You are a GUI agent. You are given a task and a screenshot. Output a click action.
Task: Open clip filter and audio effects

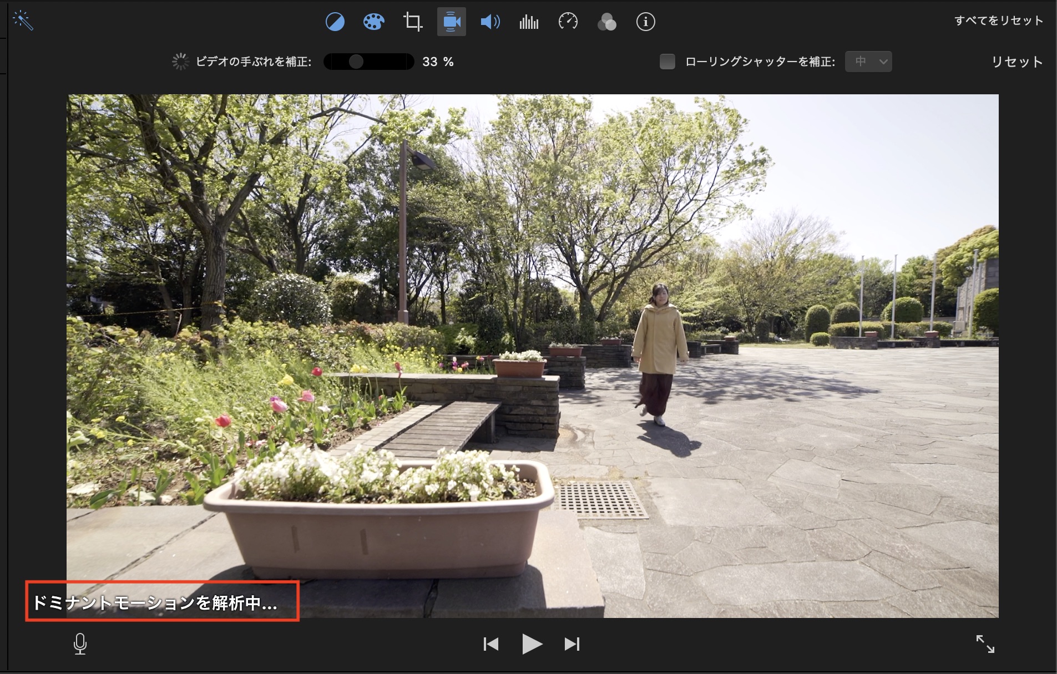[606, 22]
